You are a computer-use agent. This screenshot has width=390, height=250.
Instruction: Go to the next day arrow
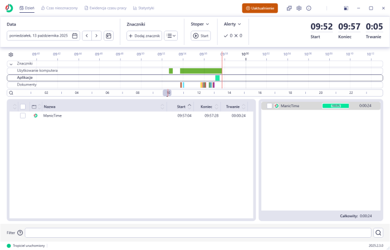[x=97, y=36]
